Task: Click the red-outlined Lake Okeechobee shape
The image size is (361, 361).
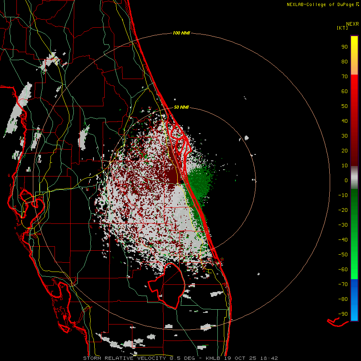Action: click(167, 286)
